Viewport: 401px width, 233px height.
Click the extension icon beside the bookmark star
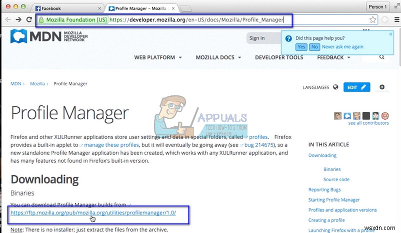click(x=384, y=19)
